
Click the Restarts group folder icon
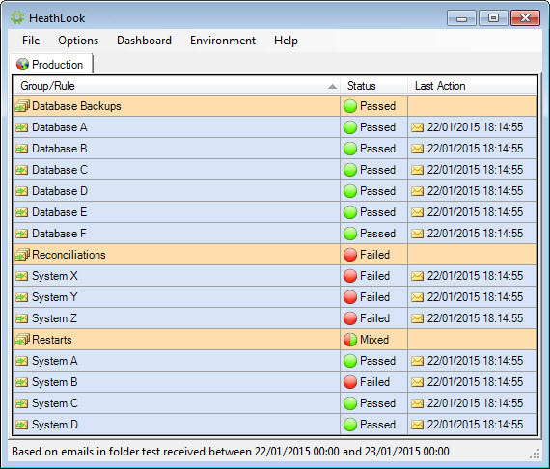click(22, 340)
